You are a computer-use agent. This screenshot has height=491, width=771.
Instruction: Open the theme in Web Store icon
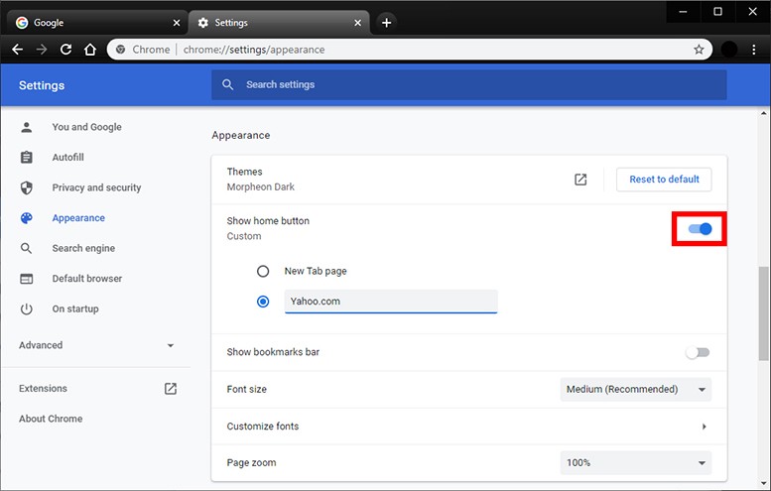pos(580,180)
